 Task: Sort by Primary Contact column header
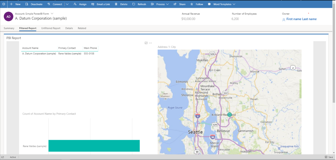pyautogui.click(x=67, y=48)
